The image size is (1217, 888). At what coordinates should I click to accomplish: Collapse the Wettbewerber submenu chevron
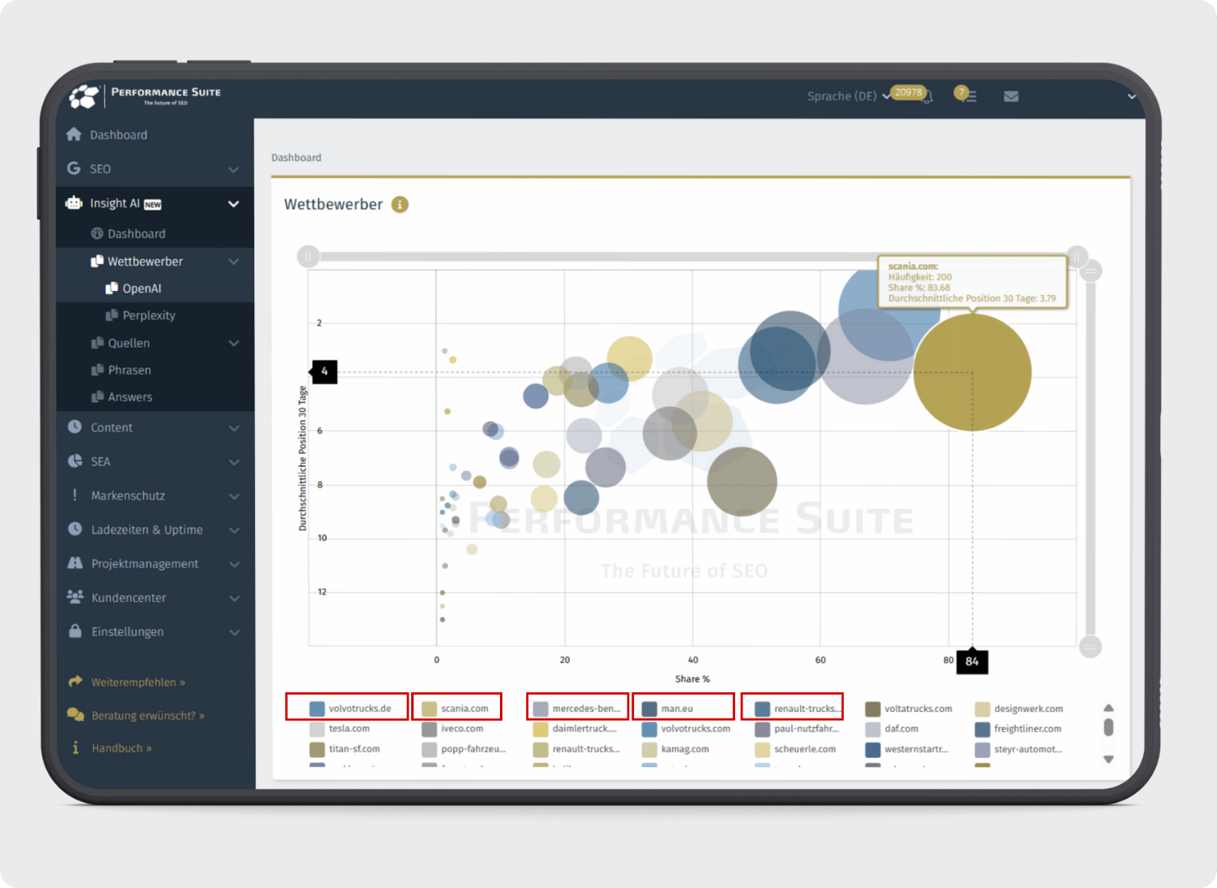pos(234,261)
